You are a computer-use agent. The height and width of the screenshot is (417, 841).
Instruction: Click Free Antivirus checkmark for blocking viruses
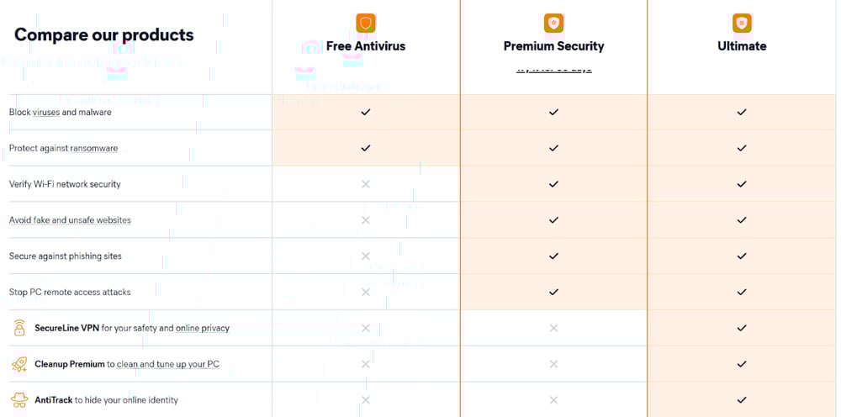pyautogui.click(x=365, y=112)
